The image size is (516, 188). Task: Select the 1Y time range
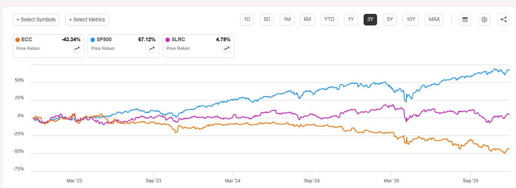(x=351, y=19)
